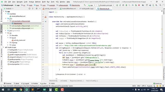This screenshot has height=92, width=165.
Task: Open the Project Structure folder icon
Action: coord(143,5)
